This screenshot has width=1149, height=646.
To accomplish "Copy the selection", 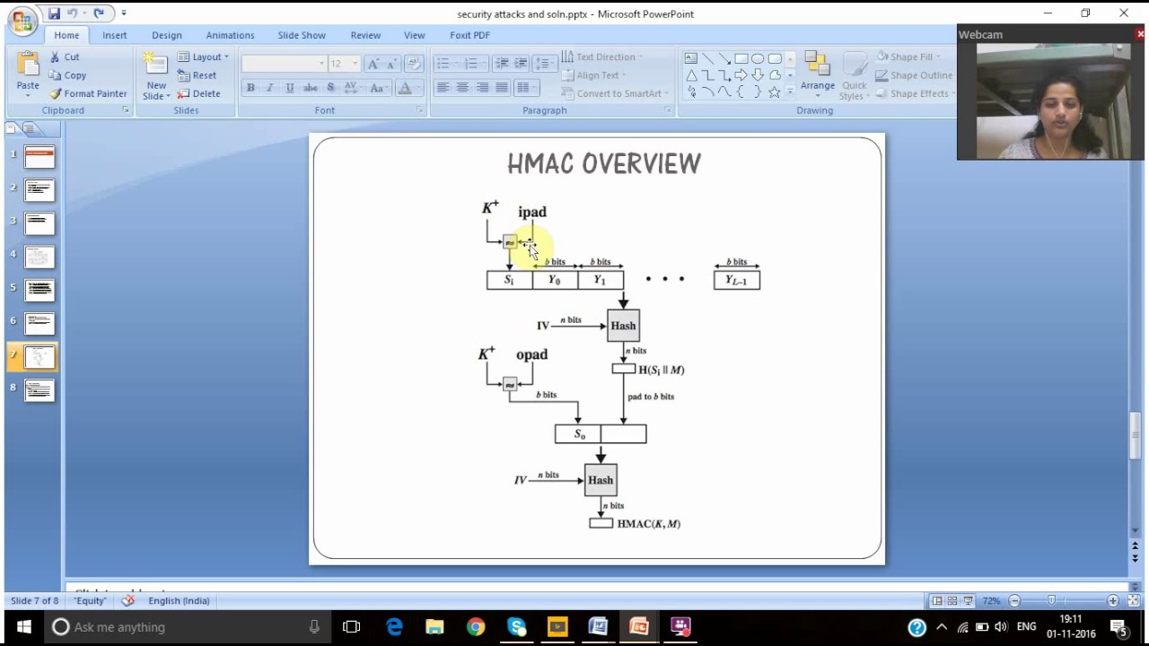I will point(67,75).
